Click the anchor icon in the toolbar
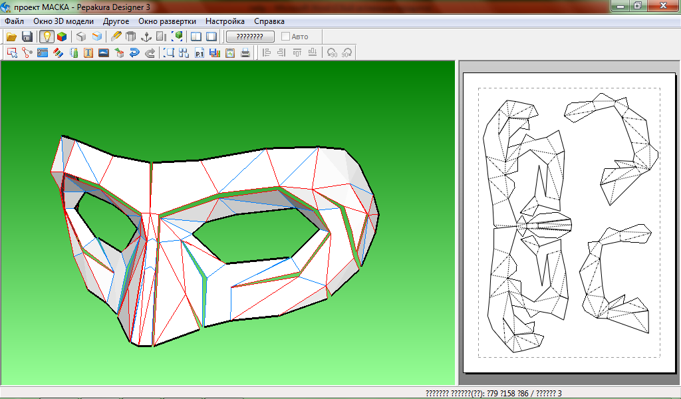The image size is (681, 399). pyautogui.click(x=146, y=37)
